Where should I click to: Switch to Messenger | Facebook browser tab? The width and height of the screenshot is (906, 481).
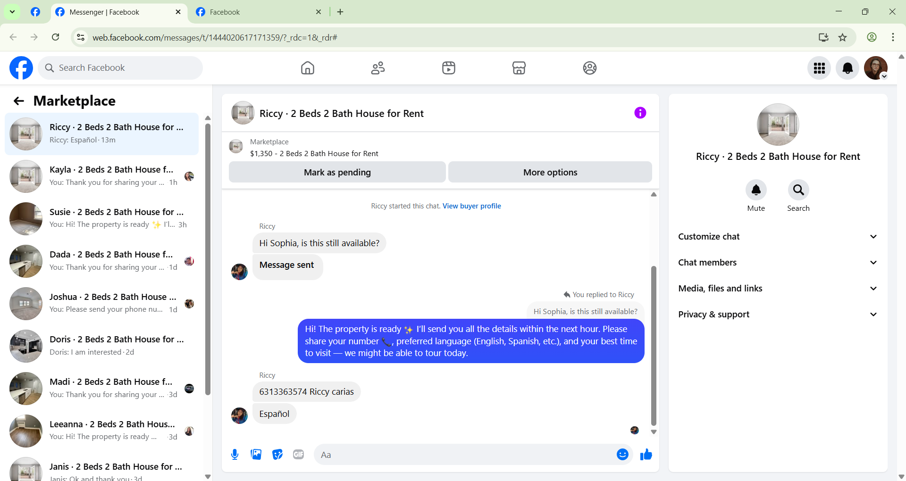click(118, 12)
